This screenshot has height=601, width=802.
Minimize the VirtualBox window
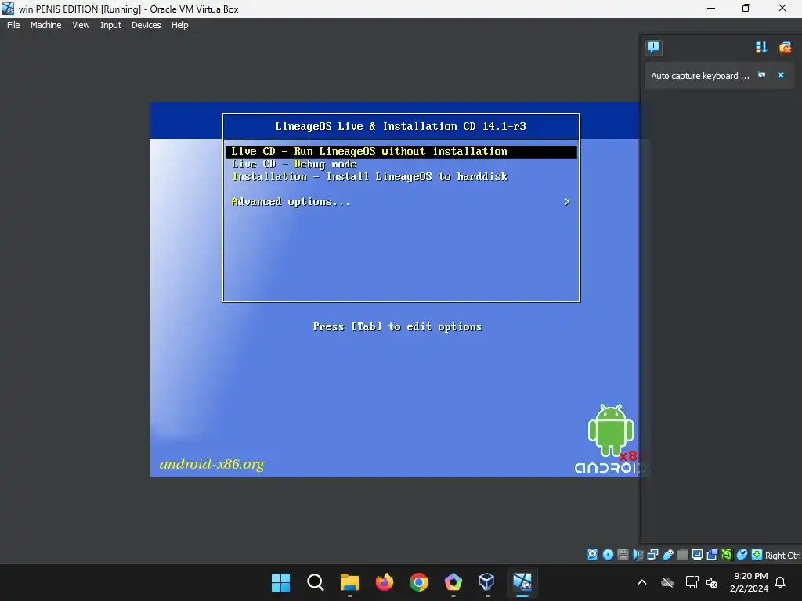pyautogui.click(x=711, y=8)
